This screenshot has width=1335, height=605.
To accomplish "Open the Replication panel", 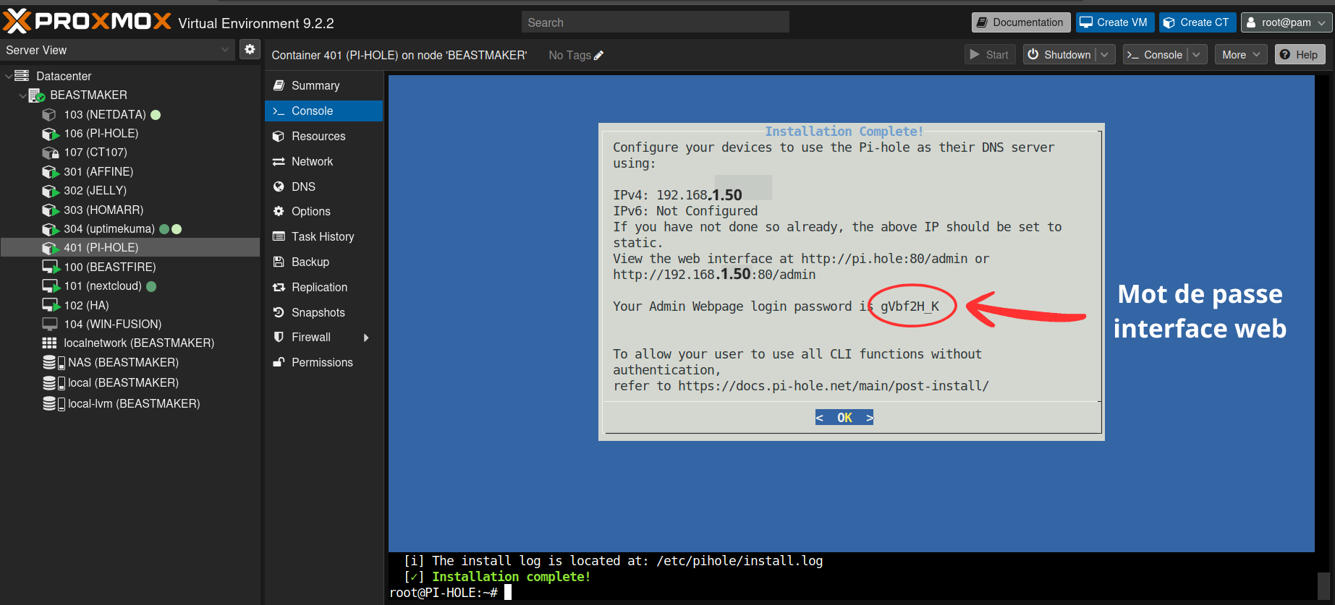I will click(x=323, y=287).
